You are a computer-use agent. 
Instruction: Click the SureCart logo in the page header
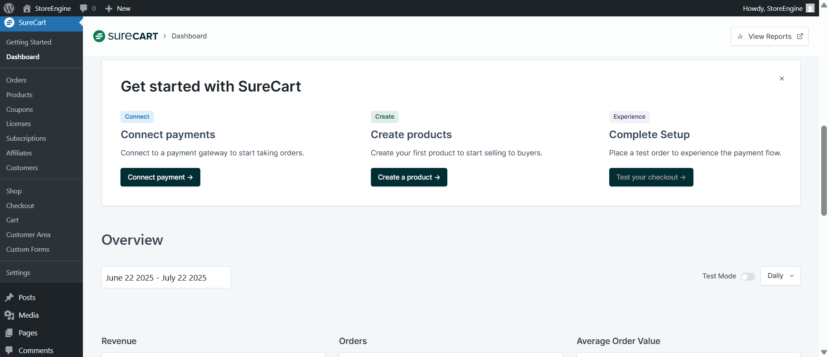tap(126, 36)
